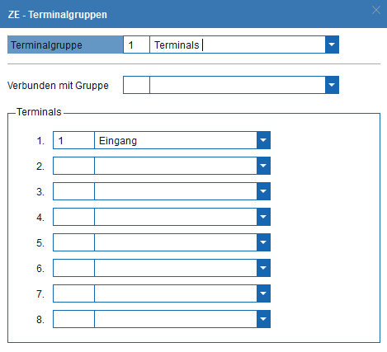Close the ZE - Terminalgruppen dialog

pyautogui.click(x=376, y=10)
